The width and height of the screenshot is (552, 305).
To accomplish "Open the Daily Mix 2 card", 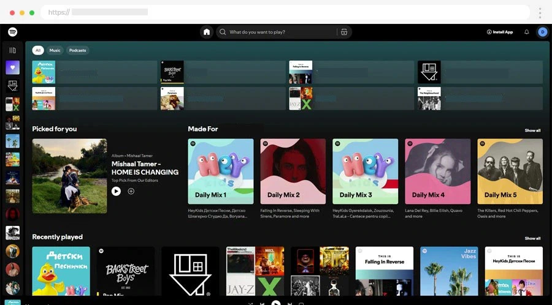I will (x=293, y=171).
